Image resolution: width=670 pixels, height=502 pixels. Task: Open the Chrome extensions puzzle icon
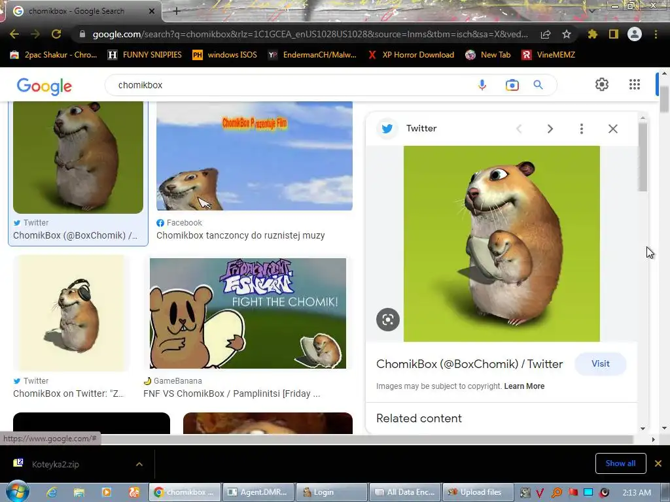coord(592,34)
